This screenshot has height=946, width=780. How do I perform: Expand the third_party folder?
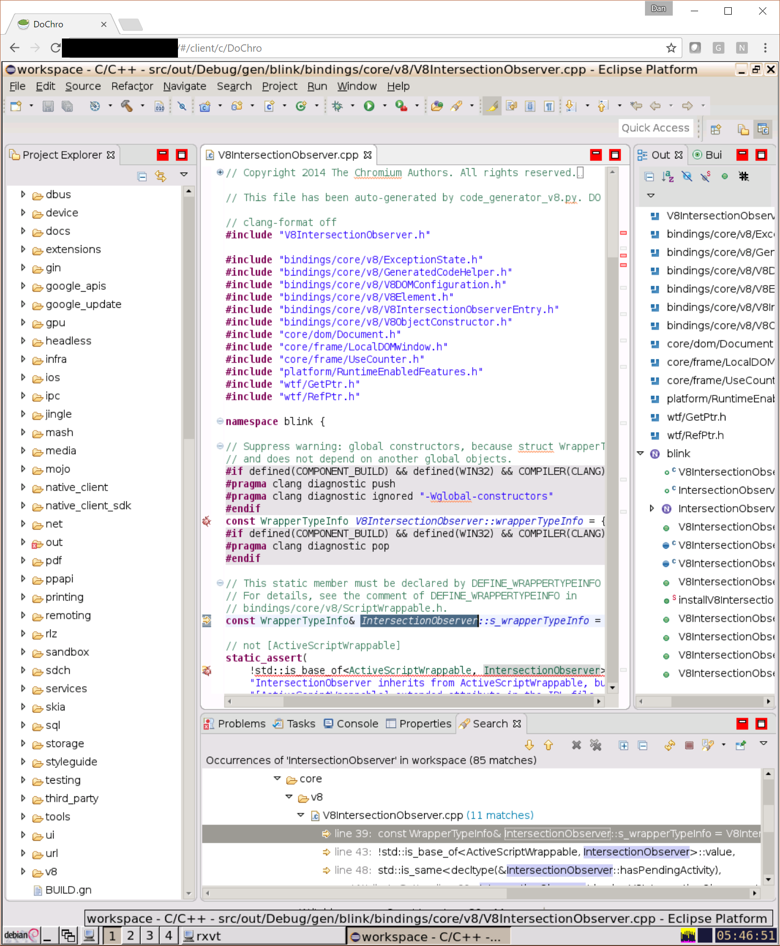(23, 798)
